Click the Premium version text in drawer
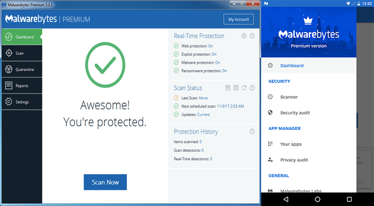The width and height of the screenshot is (374, 206). click(308, 46)
